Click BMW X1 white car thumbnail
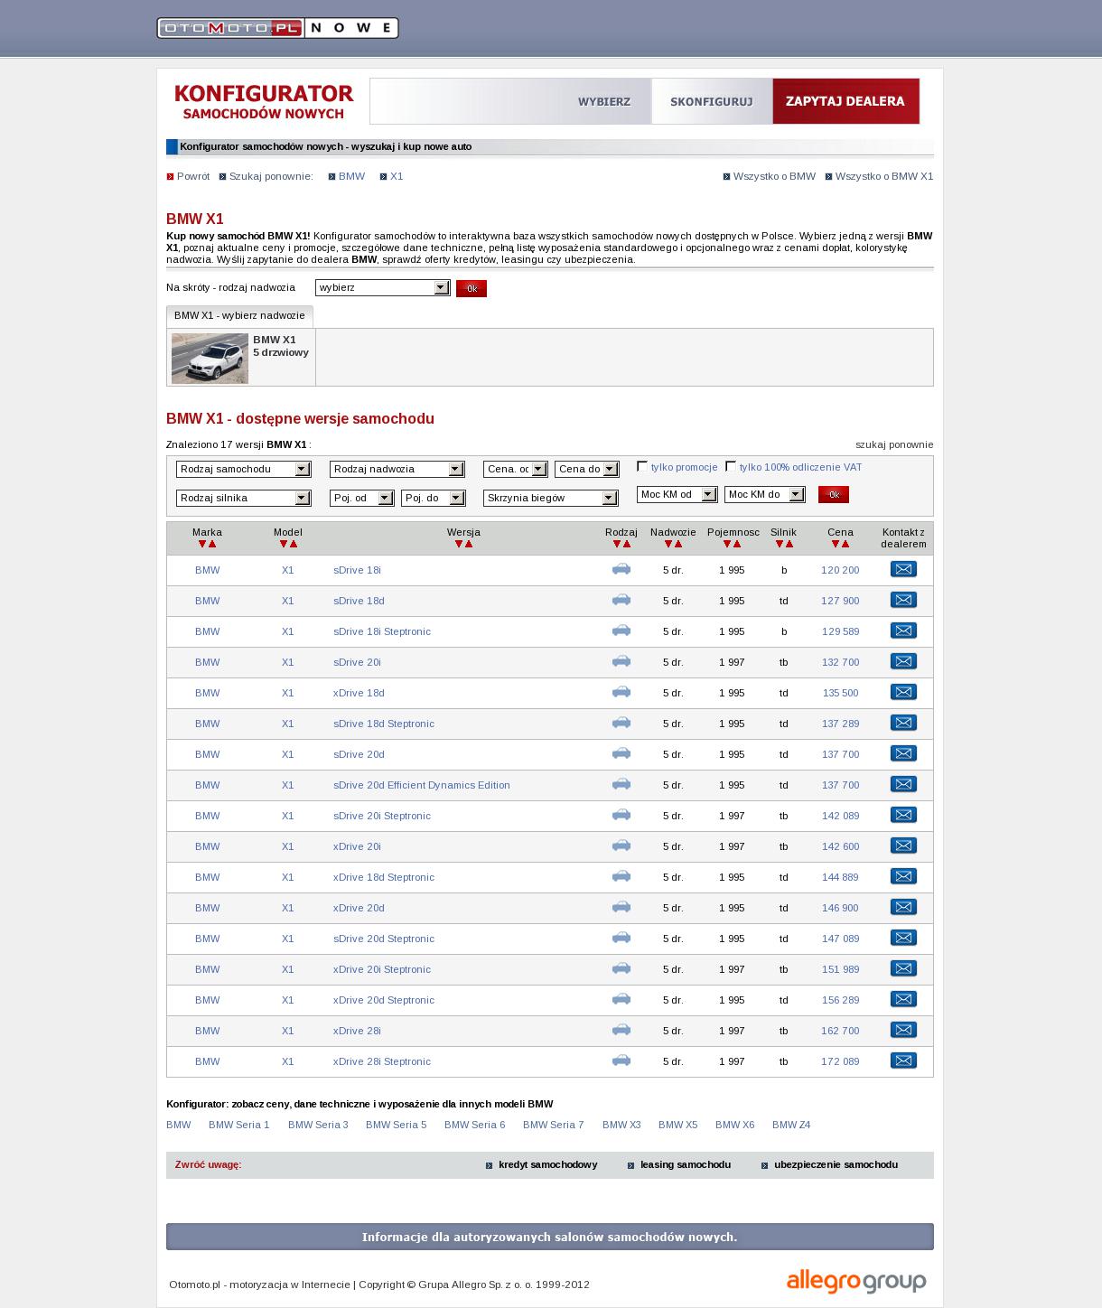The height and width of the screenshot is (1308, 1102). point(210,359)
